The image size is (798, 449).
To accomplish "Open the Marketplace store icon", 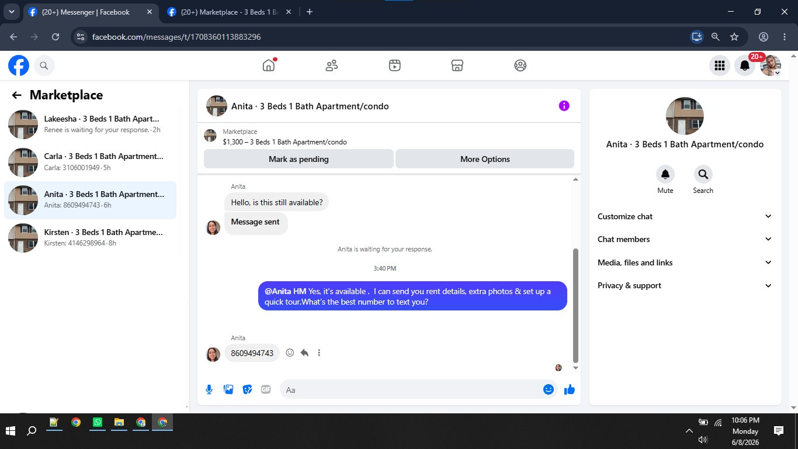I will (x=457, y=65).
